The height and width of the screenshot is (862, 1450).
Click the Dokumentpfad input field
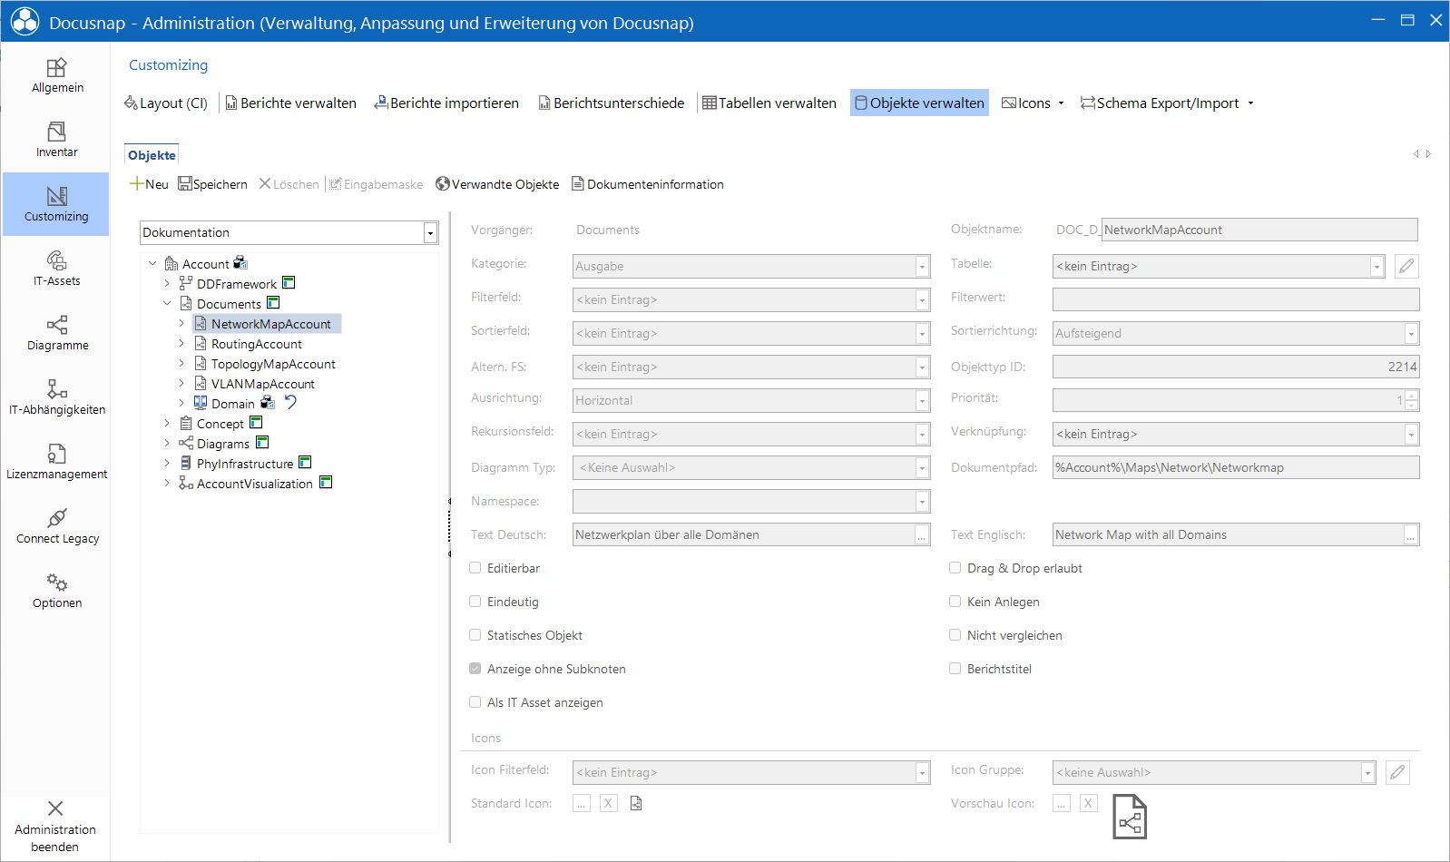(x=1236, y=467)
